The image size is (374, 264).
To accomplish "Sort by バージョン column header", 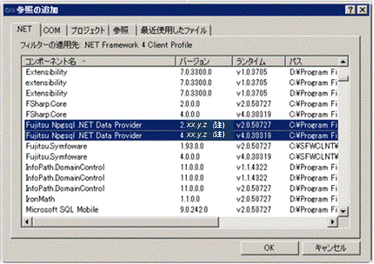I will click(x=204, y=62).
